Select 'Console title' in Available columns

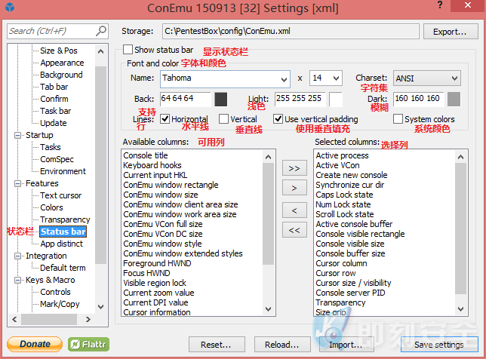click(x=146, y=155)
